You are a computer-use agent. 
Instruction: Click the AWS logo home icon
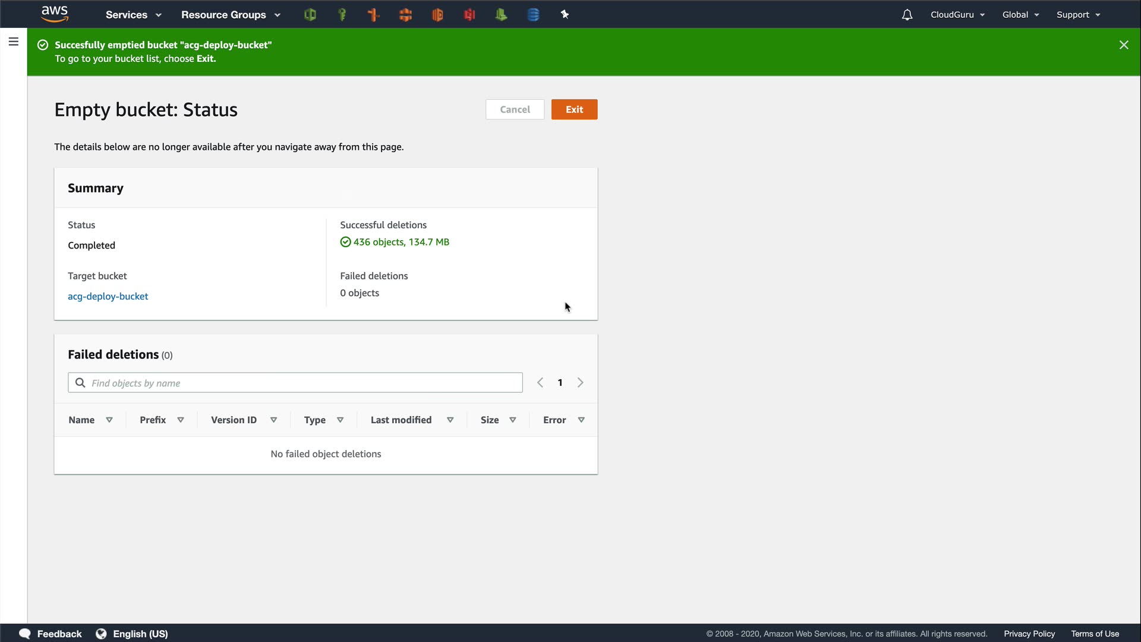(x=54, y=14)
